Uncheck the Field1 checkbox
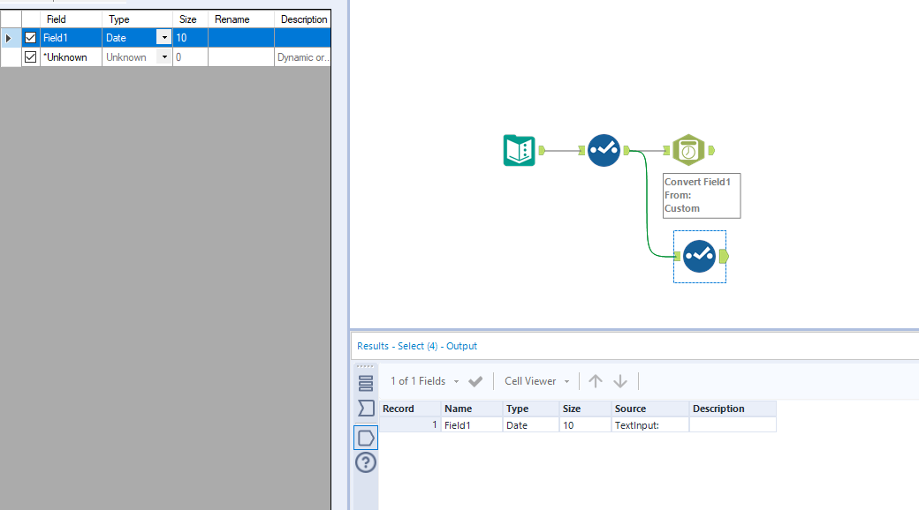The width and height of the screenshot is (919, 510). (x=30, y=37)
